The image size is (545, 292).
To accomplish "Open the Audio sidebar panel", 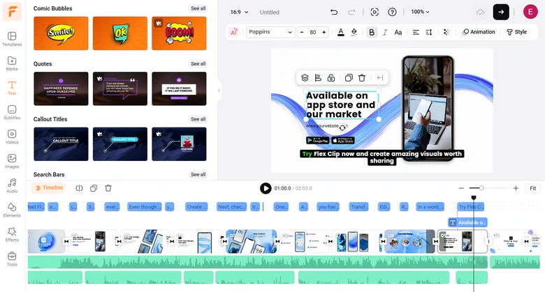I will coord(12,185).
